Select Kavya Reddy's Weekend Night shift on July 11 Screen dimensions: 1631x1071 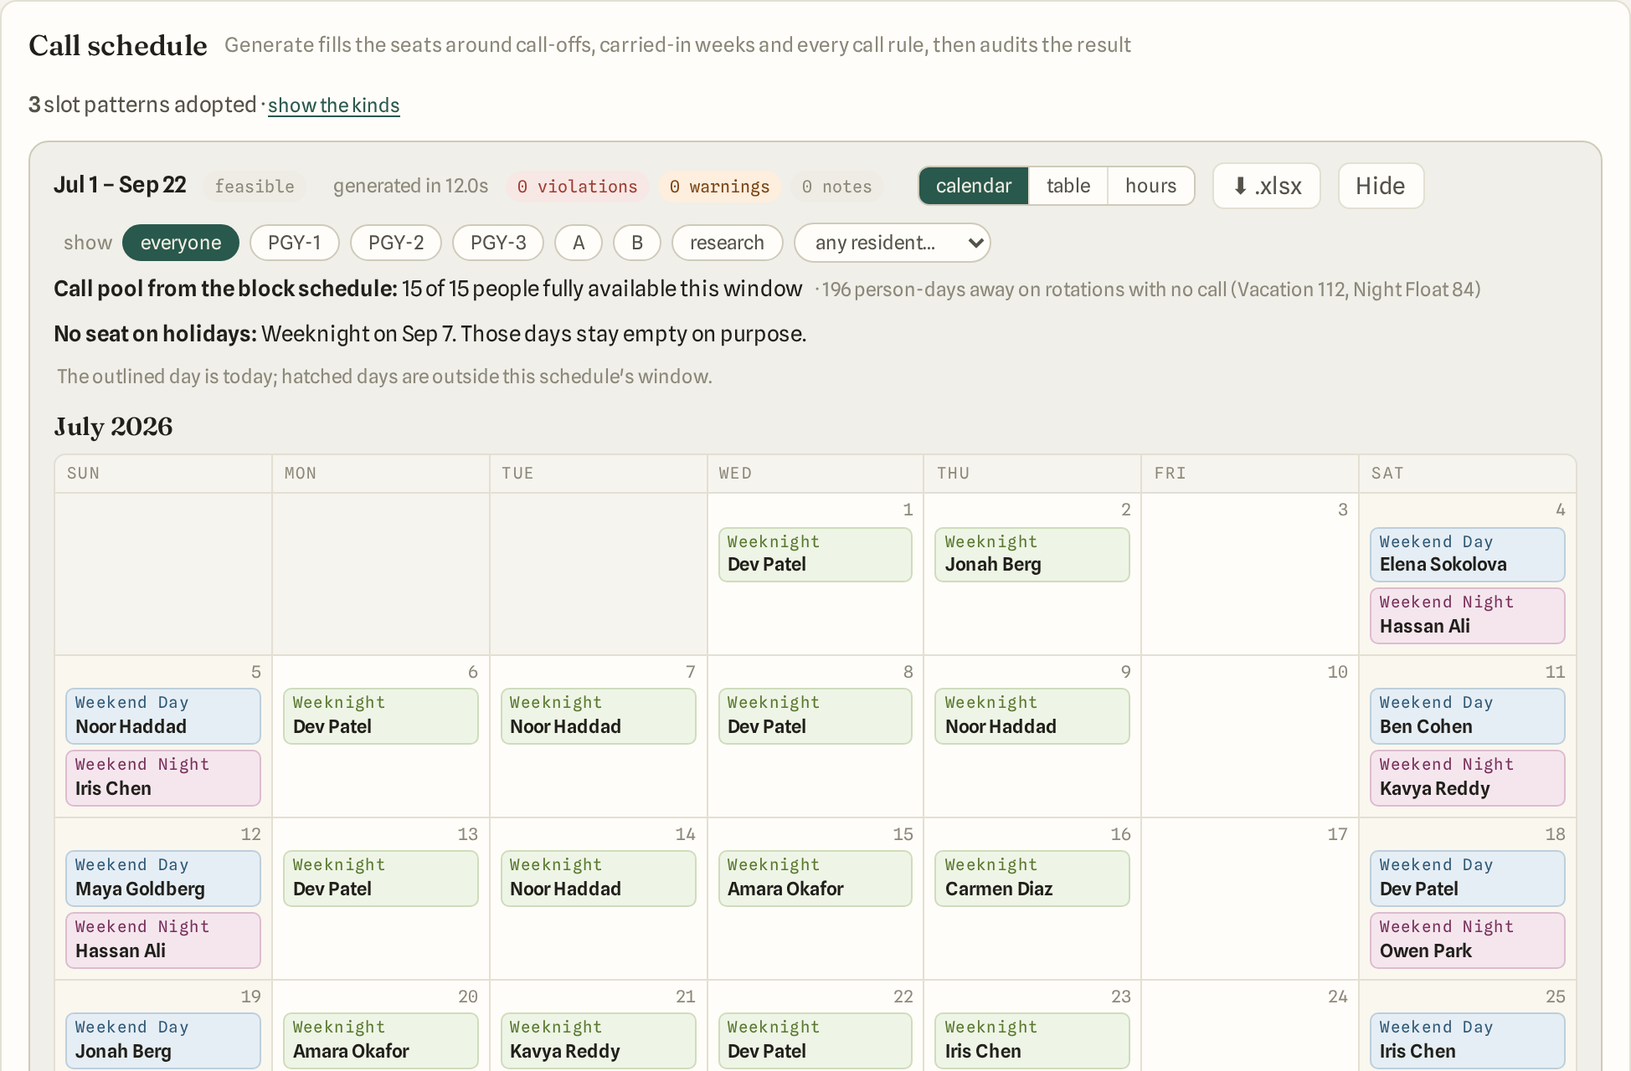(1468, 778)
